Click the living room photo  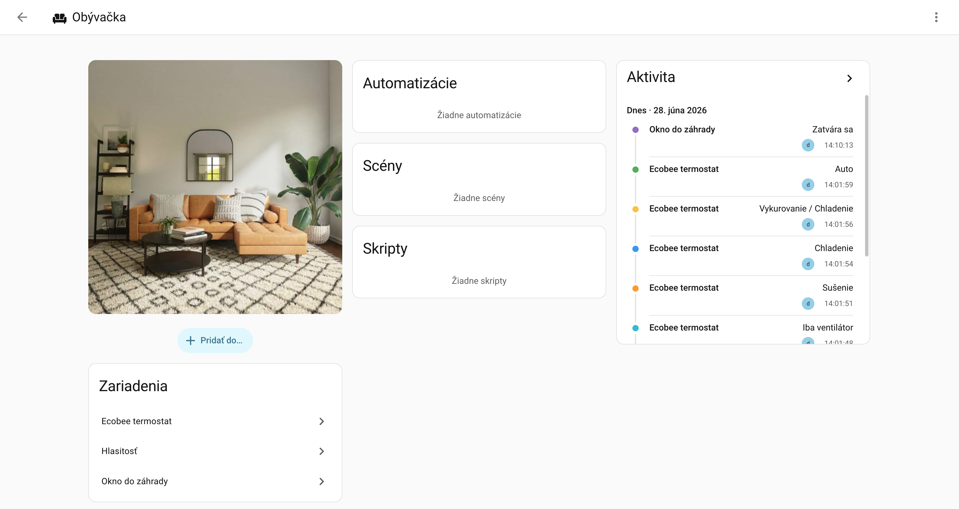point(215,187)
